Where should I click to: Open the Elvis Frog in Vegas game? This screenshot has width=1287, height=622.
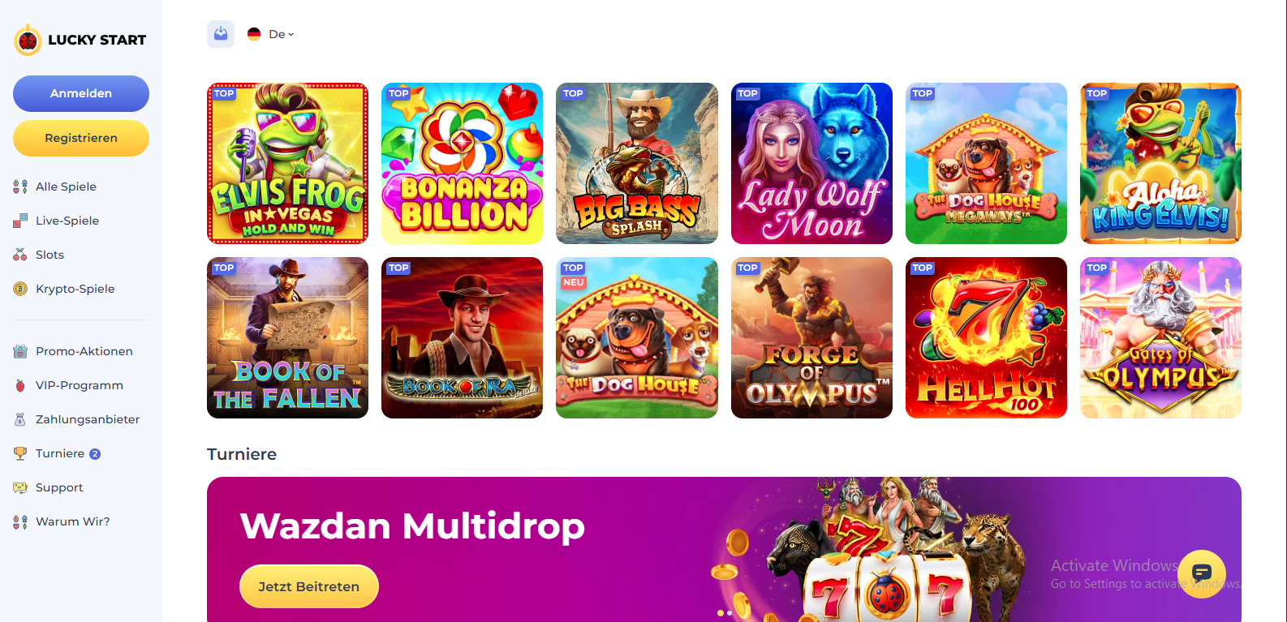tap(288, 163)
